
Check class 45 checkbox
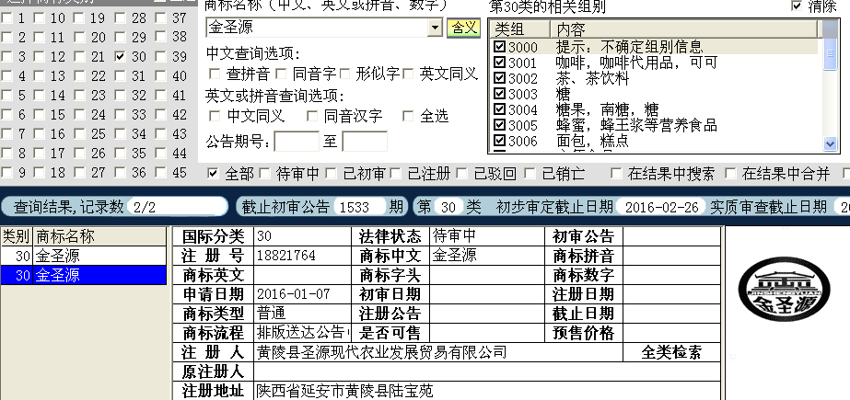[x=160, y=173]
